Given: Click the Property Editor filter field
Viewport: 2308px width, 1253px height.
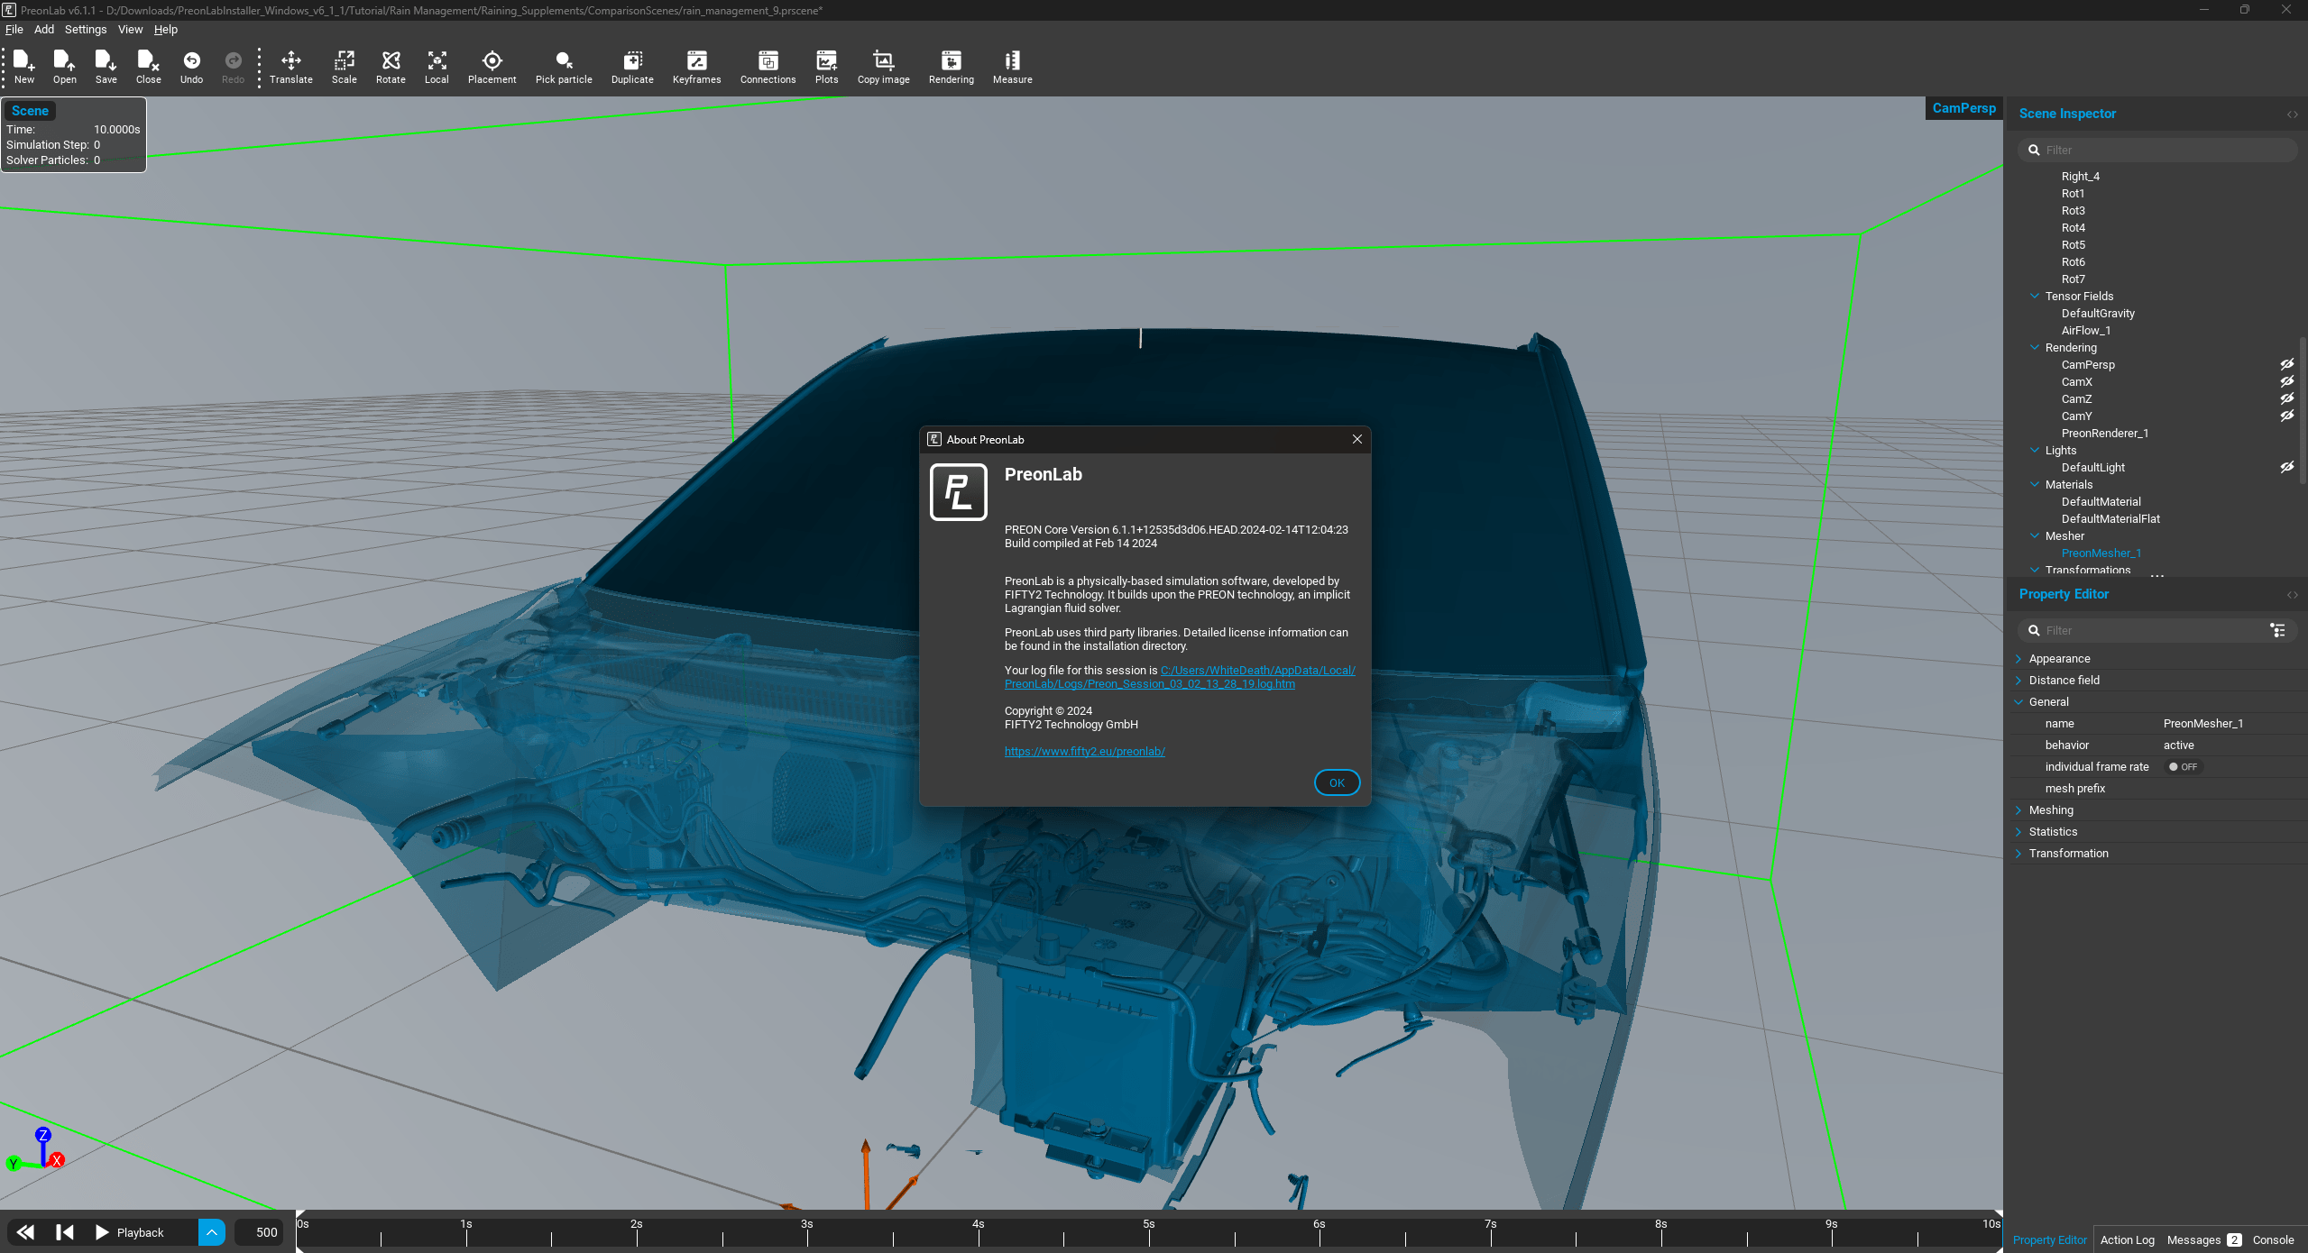Looking at the screenshot, I should [2143, 630].
